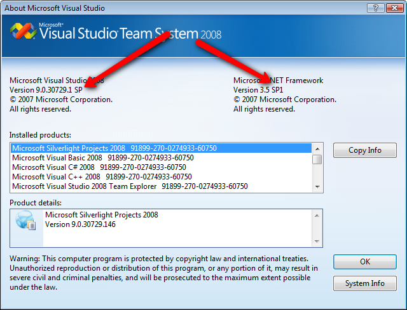
Task: Select Microsoft Visual Basic 2008 row
Action: [161, 158]
